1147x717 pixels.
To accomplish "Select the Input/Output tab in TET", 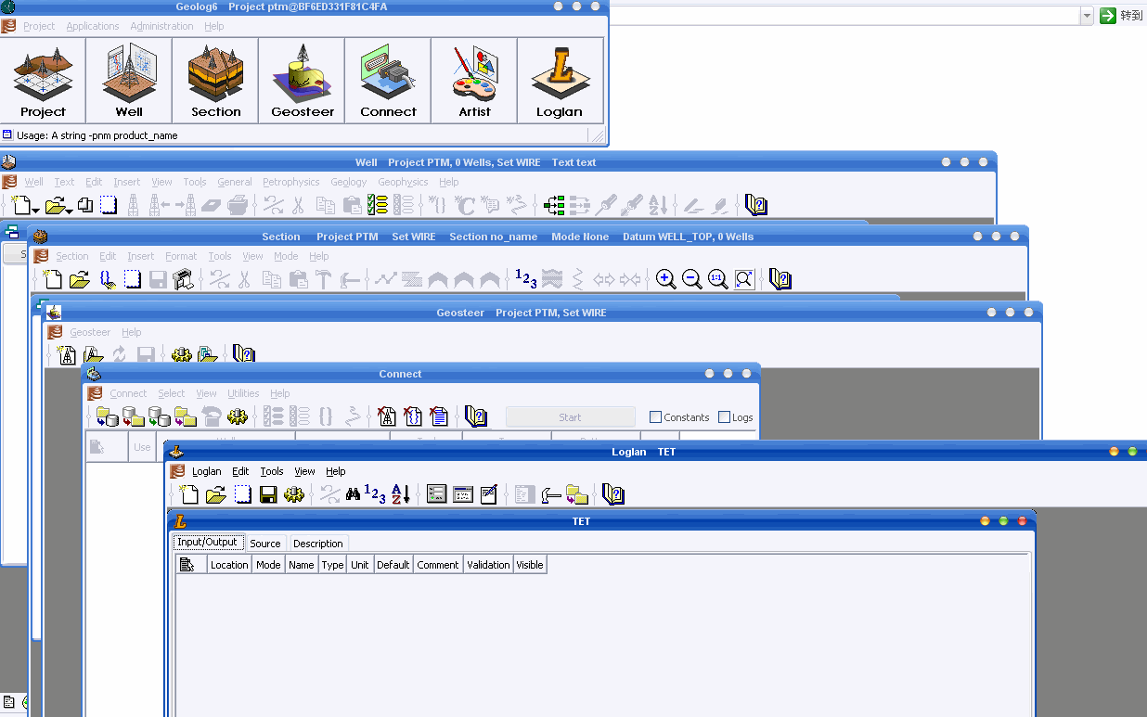I will pyautogui.click(x=208, y=542).
